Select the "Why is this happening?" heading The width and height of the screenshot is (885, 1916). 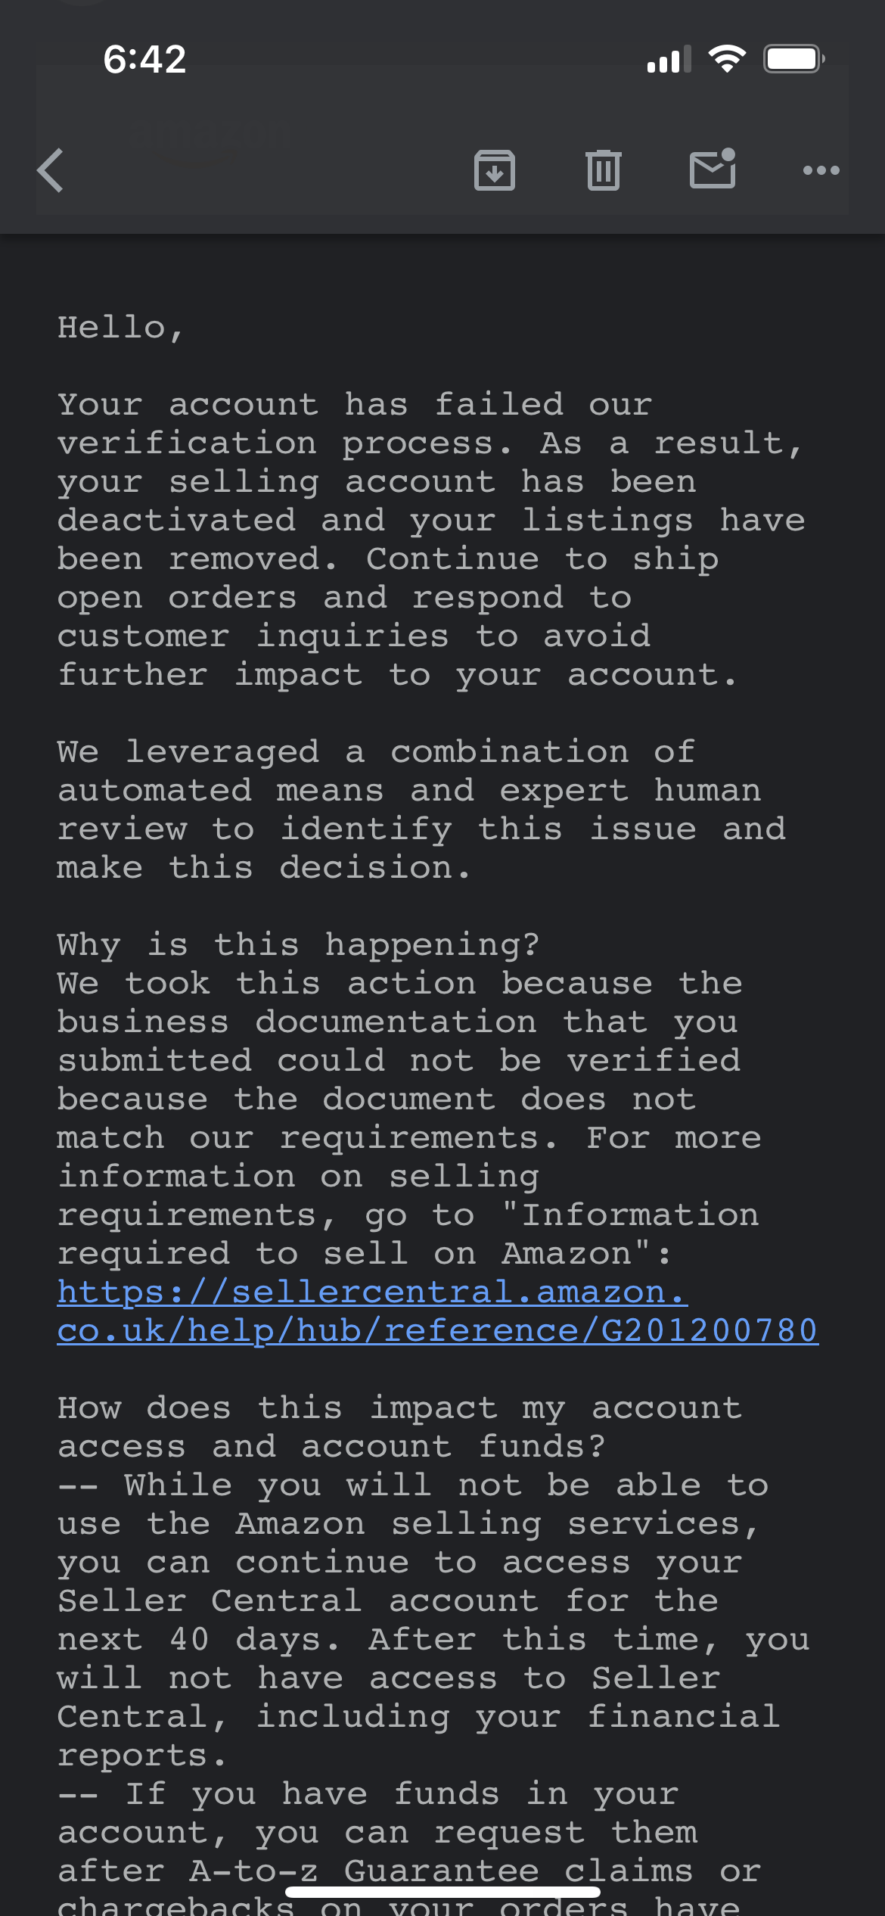[299, 945]
